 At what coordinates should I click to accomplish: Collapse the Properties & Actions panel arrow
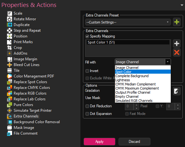182,5
